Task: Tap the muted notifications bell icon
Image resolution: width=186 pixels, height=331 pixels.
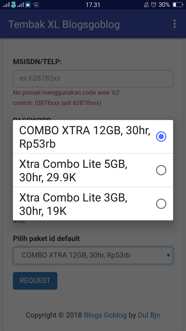Action: point(146,4)
